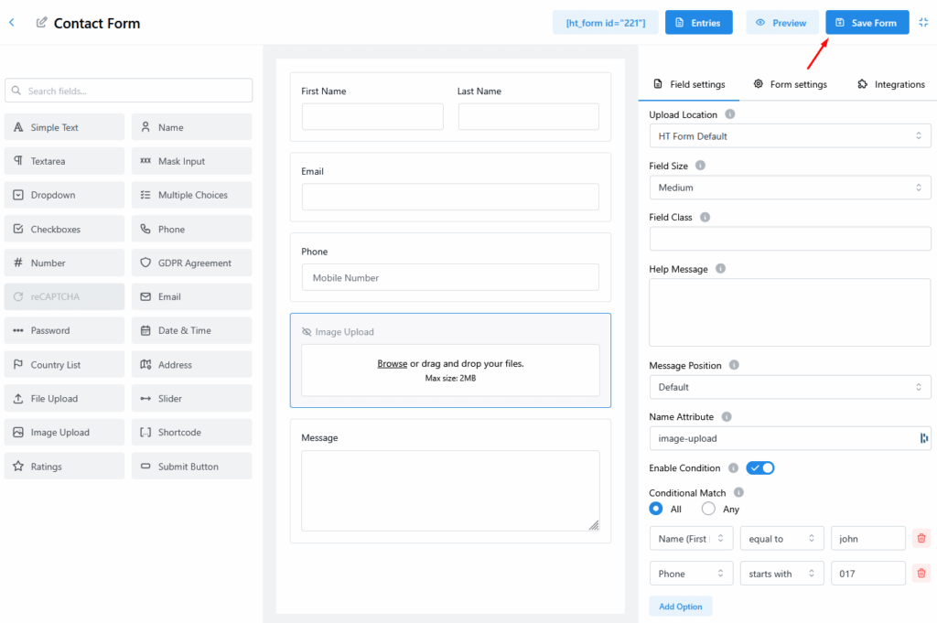937x623 pixels.
Task: Click the Search fields input box
Action: coord(128,91)
